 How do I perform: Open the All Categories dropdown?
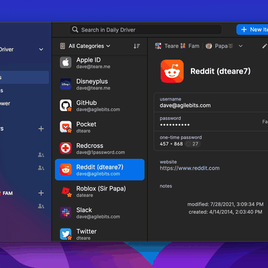(x=89, y=46)
